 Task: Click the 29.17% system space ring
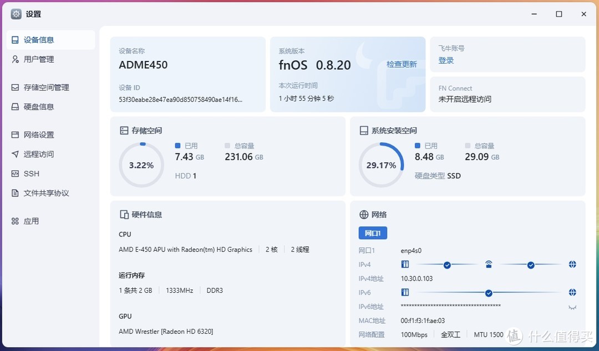point(381,164)
